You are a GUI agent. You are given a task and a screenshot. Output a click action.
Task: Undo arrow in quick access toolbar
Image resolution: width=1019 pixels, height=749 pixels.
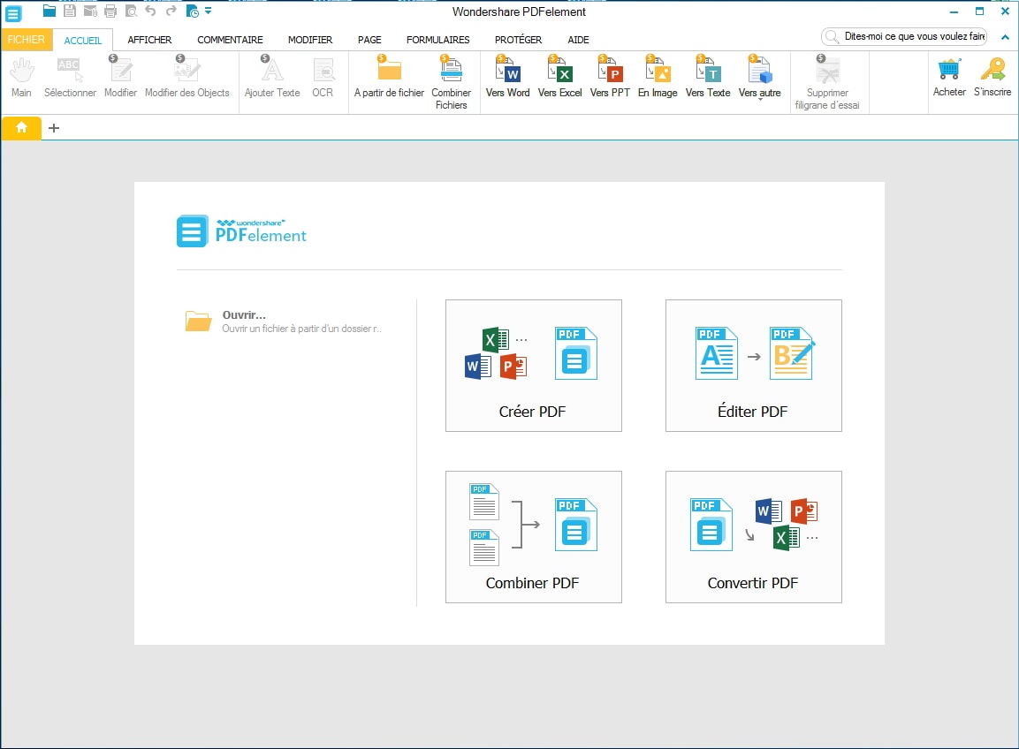pyautogui.click(x=151, y=11)
